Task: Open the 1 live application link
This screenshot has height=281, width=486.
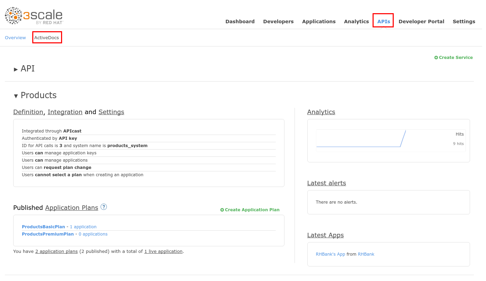Action: [163, 252]
